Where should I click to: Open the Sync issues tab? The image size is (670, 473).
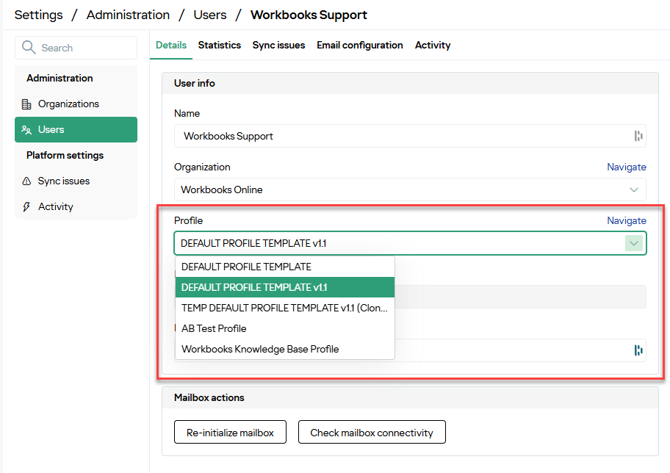click(x=278, y=46)
